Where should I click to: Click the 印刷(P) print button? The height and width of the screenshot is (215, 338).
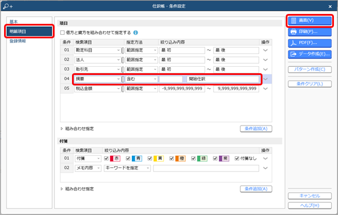(x=310, y=32)
